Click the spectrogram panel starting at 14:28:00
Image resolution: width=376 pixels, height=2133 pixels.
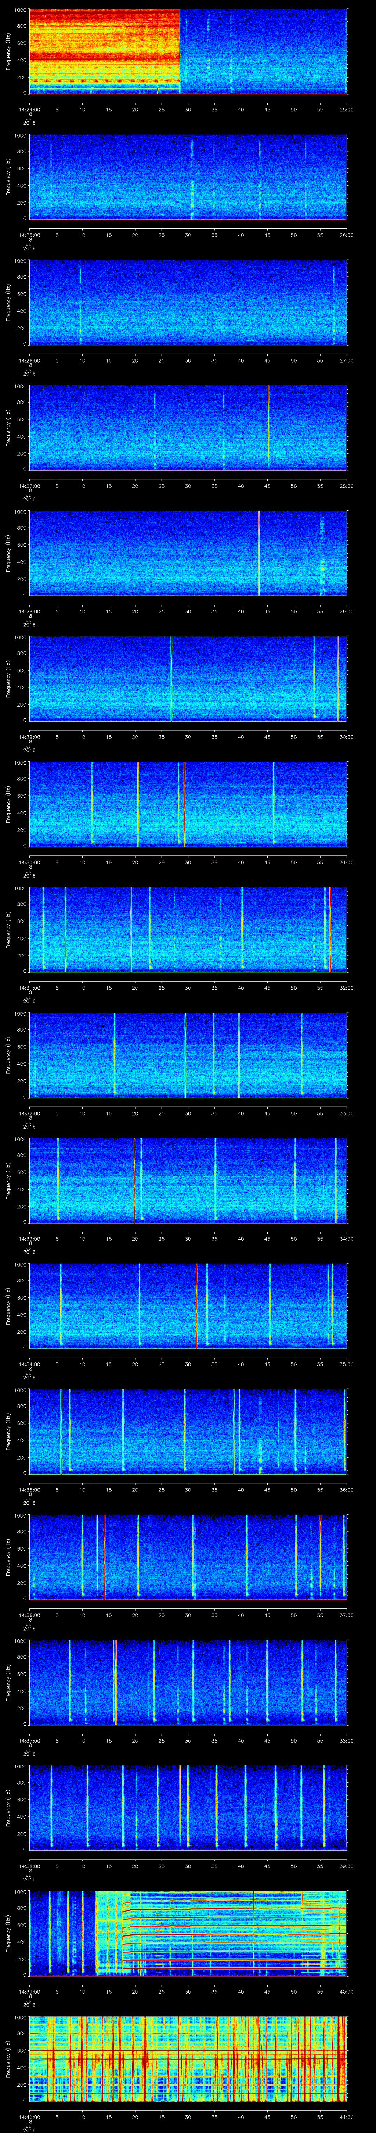point(188,553)
